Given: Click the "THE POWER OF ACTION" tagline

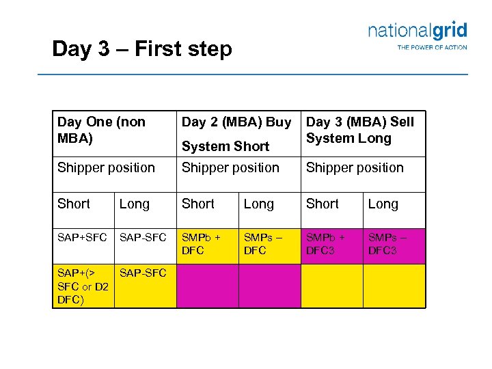Looking at the screenshot, I should [432, 47].
